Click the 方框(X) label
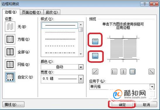The height and width of the screenshot is (110, 160). click(23, 39)
